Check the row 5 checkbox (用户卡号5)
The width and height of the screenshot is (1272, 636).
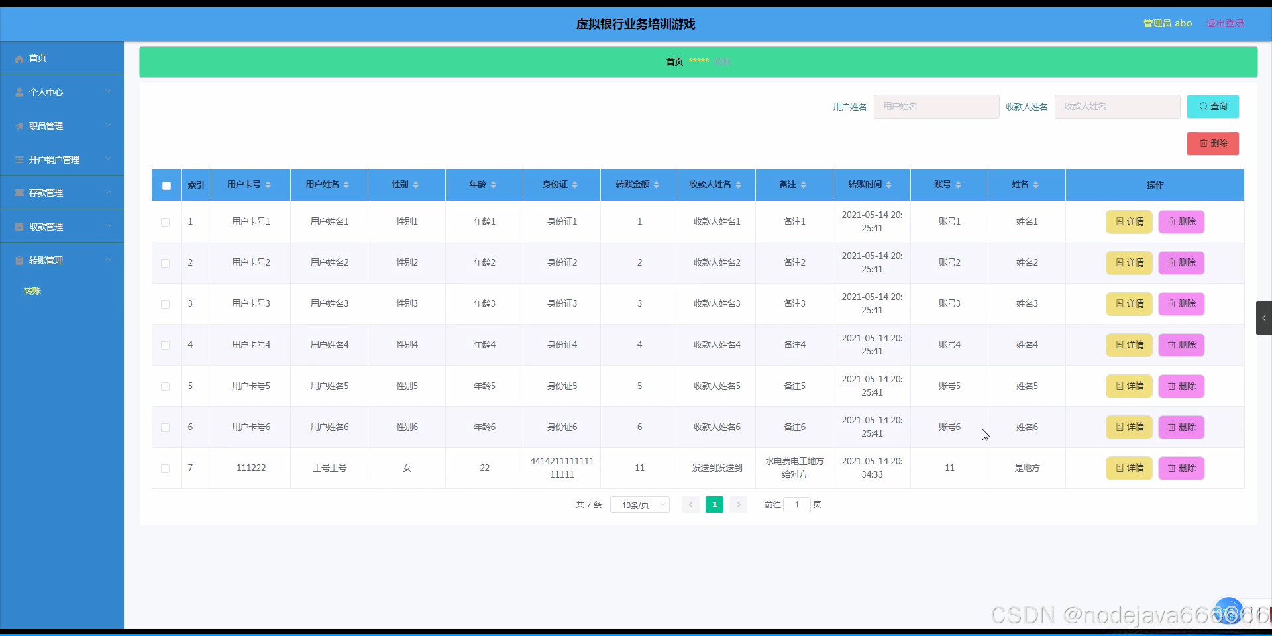coord(166,386)
